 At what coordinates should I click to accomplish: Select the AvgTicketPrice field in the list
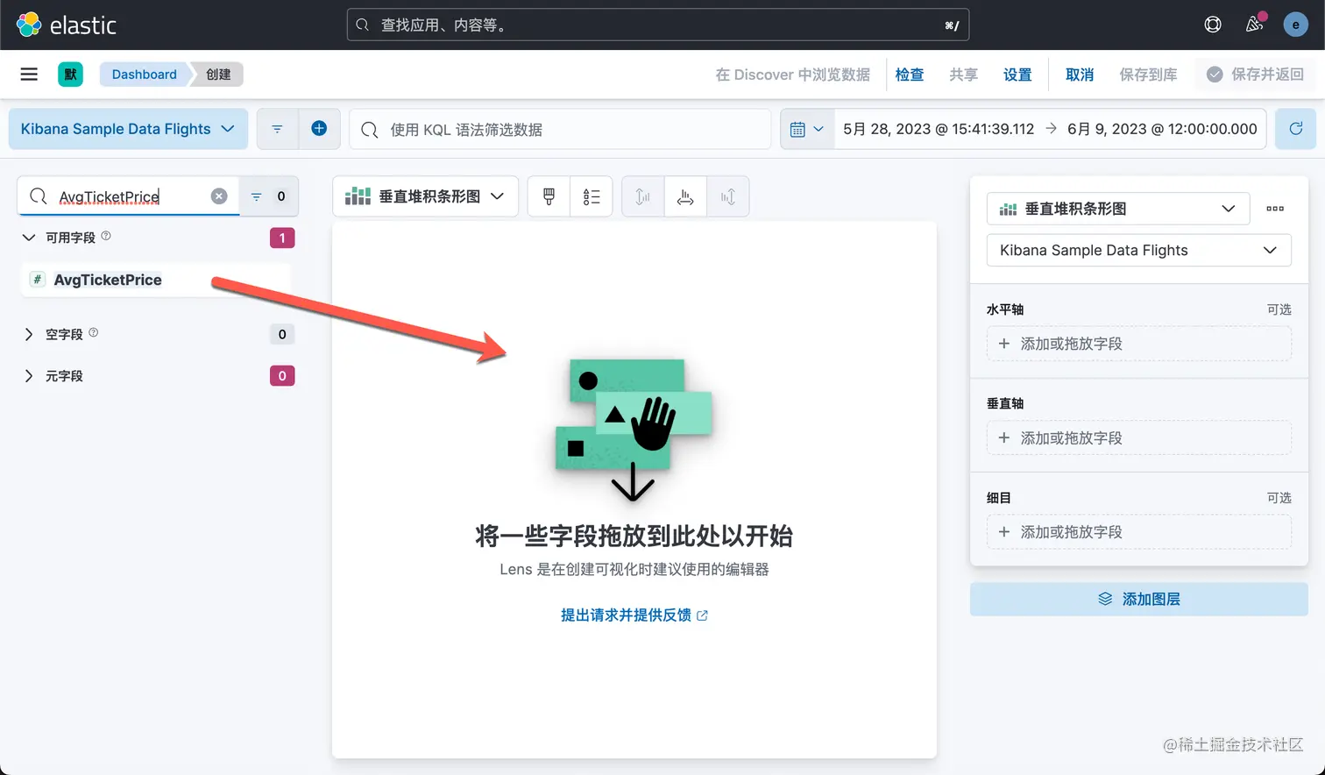(154, 280)
